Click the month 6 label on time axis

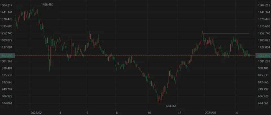pos(88,112)
